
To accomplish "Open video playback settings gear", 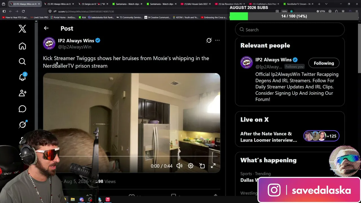I will (191, 166).
